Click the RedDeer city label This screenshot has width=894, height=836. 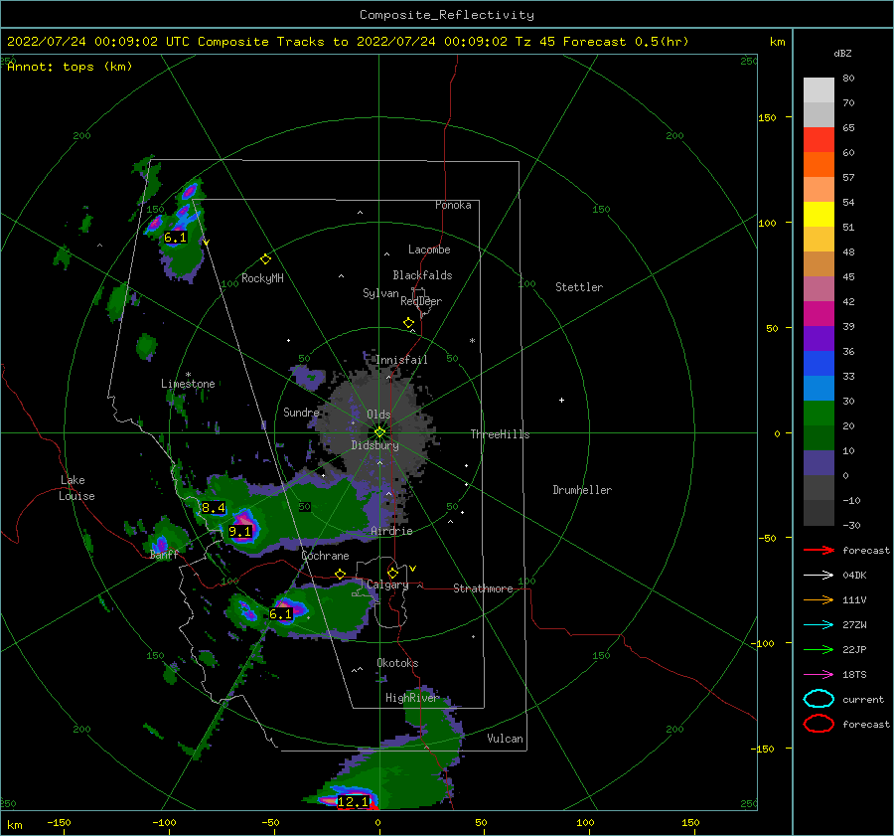coord(421,301)
